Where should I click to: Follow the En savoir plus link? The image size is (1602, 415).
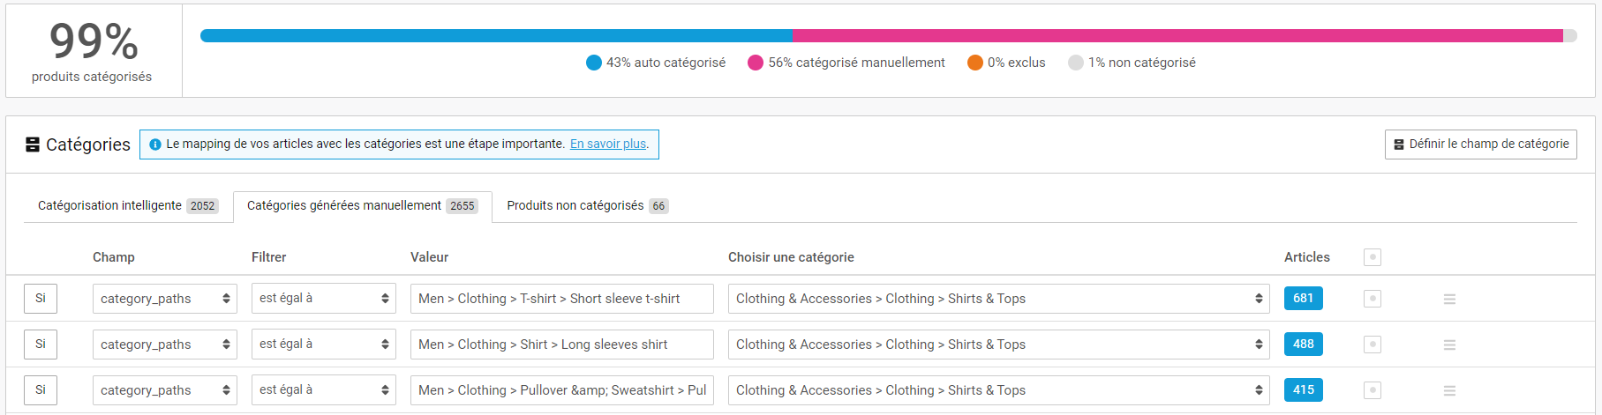(x=609, y=145)
